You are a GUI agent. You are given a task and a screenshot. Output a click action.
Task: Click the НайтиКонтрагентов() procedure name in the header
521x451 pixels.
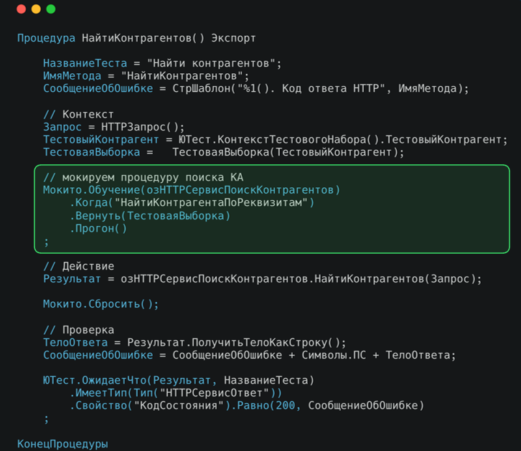coord(143,38)
